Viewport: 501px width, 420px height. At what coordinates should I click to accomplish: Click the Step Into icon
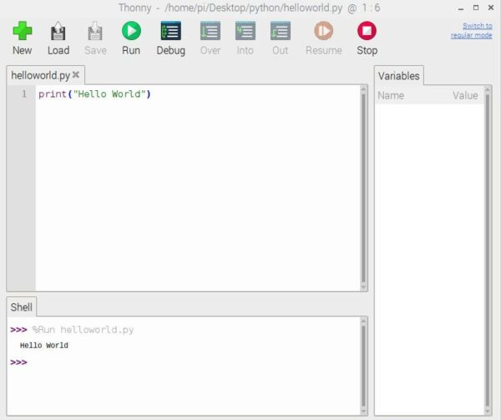[x=245, y=32]
